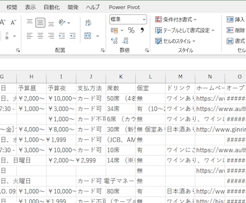Viewport: 246px width, 203px height.
Task: Open 数値 dialog launcher
Action: (147, 50)
